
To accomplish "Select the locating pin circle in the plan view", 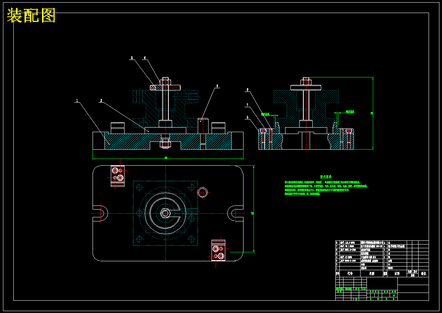I will tap(202, 192).
